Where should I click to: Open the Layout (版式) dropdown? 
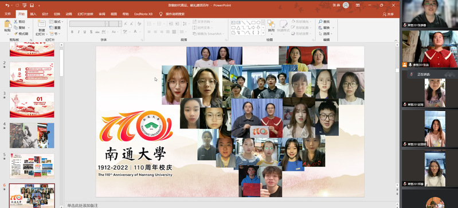pos(56,22)
